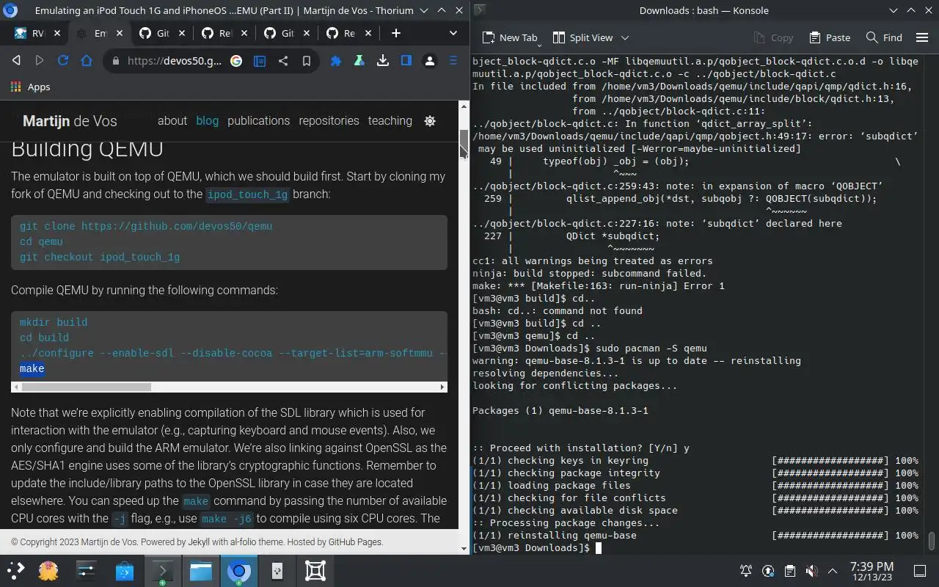Click the highlighted make command
This screenshot has height=587, width=939.
32,369
